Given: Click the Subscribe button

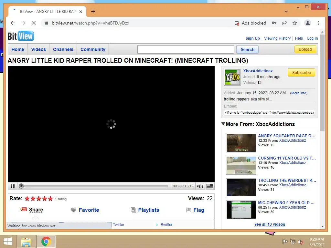Looking at the screenshot, I should [301, 73].
